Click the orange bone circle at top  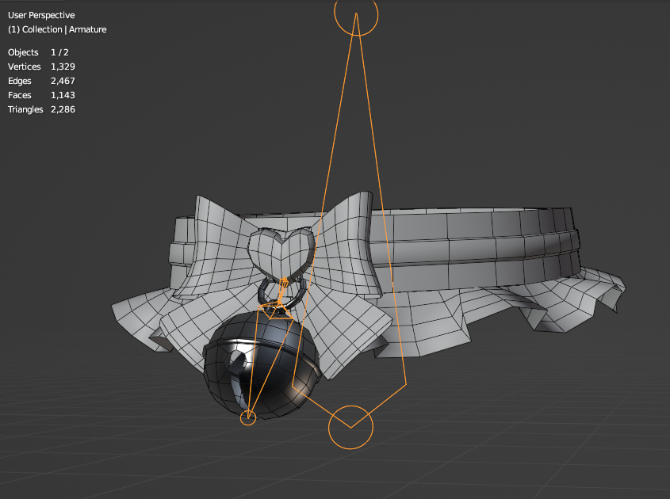pos(357,13)
